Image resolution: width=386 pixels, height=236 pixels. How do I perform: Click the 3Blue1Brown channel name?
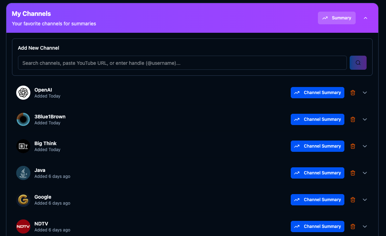[50, 117]
